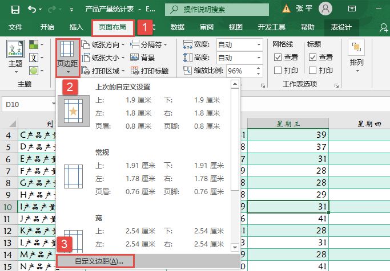The image size is (390, 271).
Task: Click the 星期三 column header cell
Action: coord(288,124)
